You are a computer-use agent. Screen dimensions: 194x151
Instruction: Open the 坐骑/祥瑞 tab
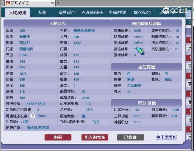point(117,12)
